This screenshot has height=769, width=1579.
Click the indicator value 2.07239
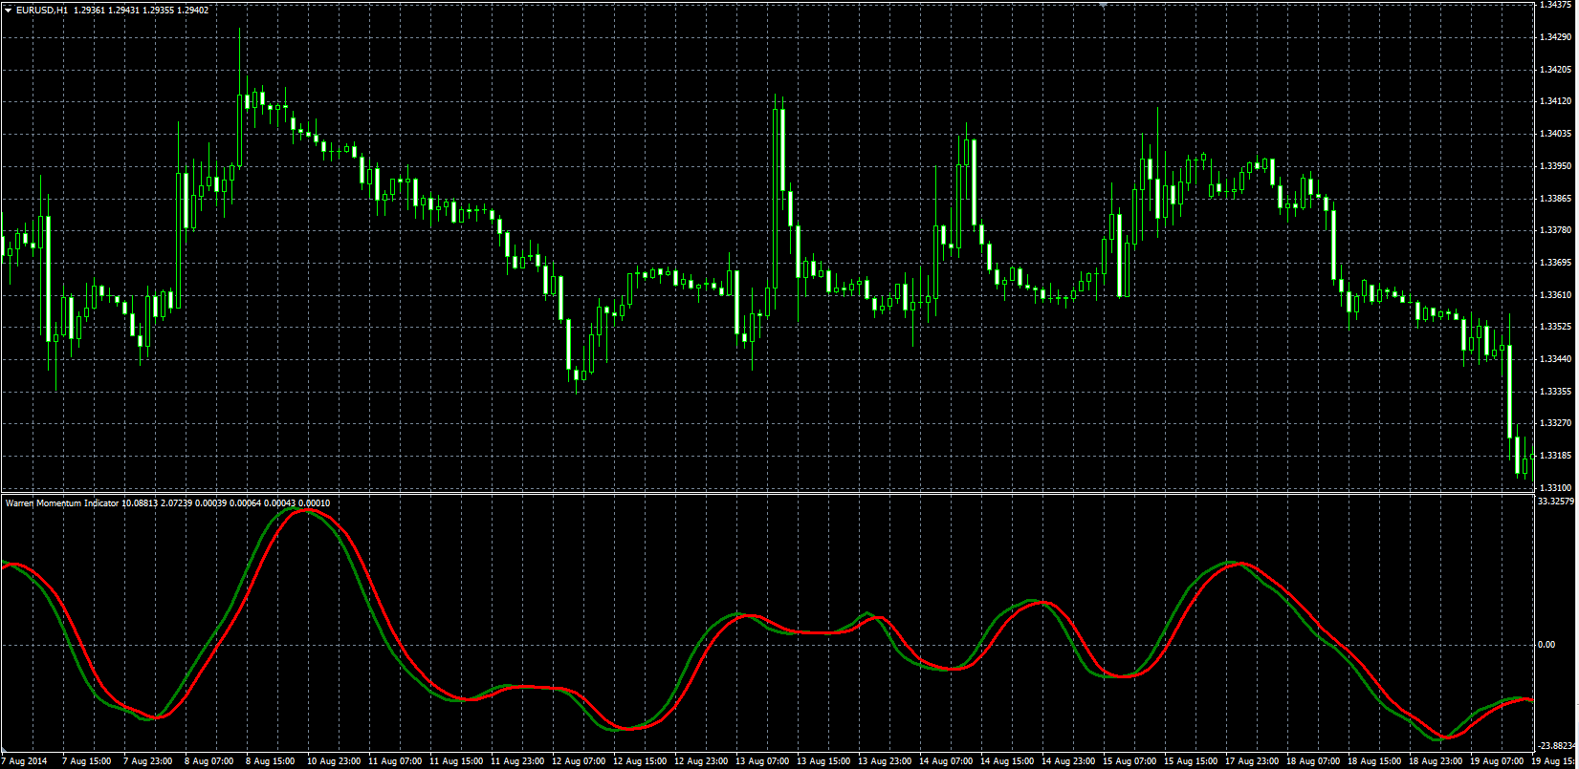click(x=176, y=502)
